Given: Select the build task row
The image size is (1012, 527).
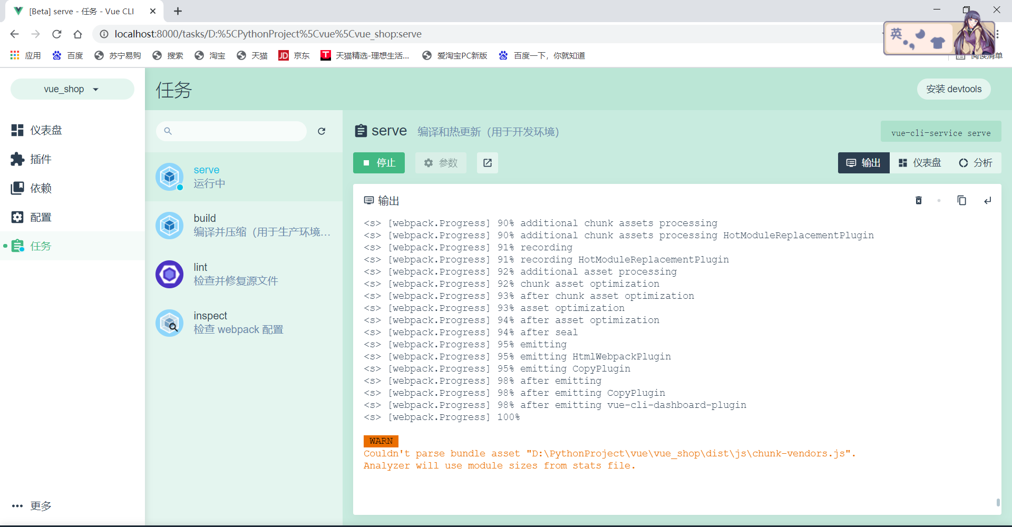Looking at the screenshot, I should click(x=244, y=226).
